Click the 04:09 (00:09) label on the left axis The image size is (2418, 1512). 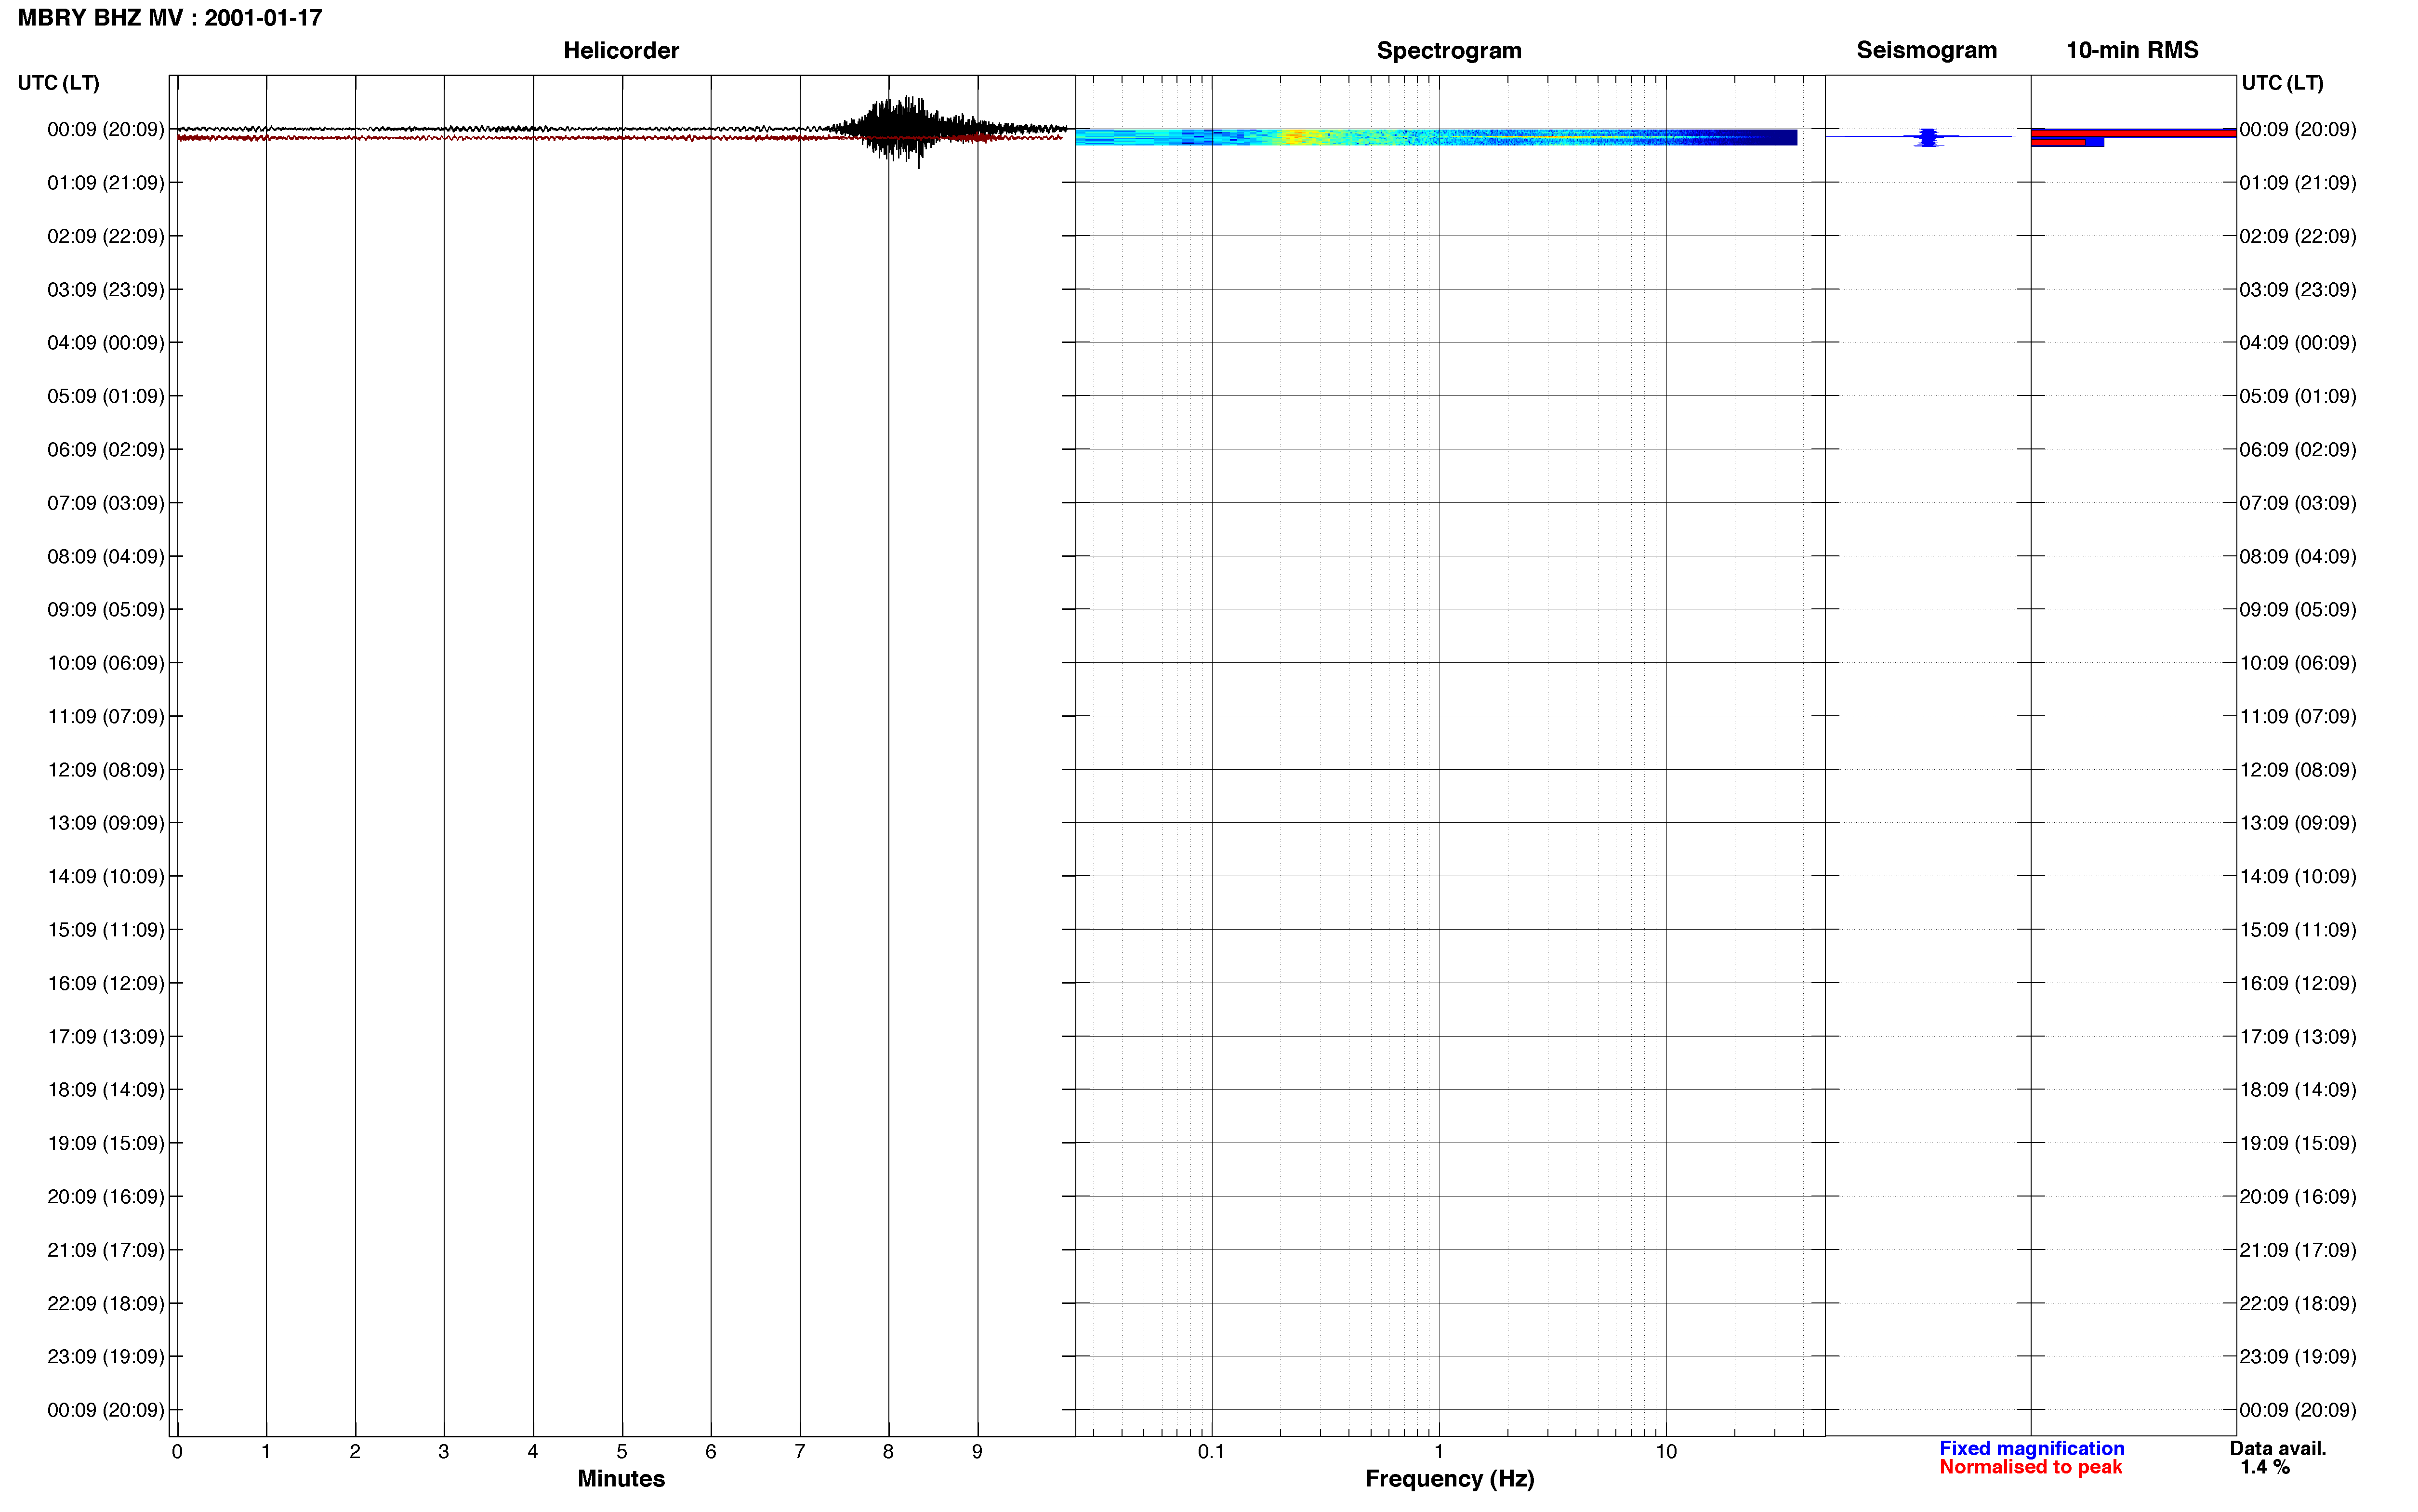click(106, 343)
